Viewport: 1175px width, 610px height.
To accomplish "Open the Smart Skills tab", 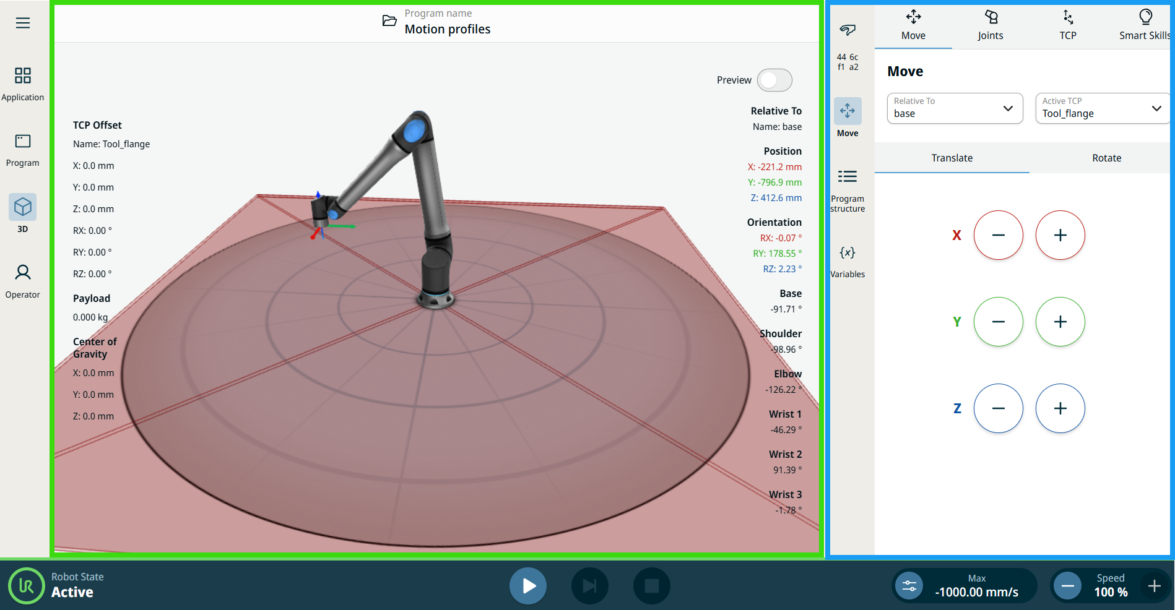I will 1144,25.
